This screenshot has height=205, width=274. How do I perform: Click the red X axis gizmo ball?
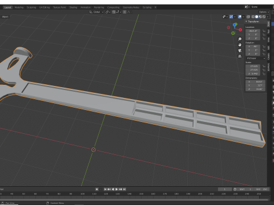point(240,30)
